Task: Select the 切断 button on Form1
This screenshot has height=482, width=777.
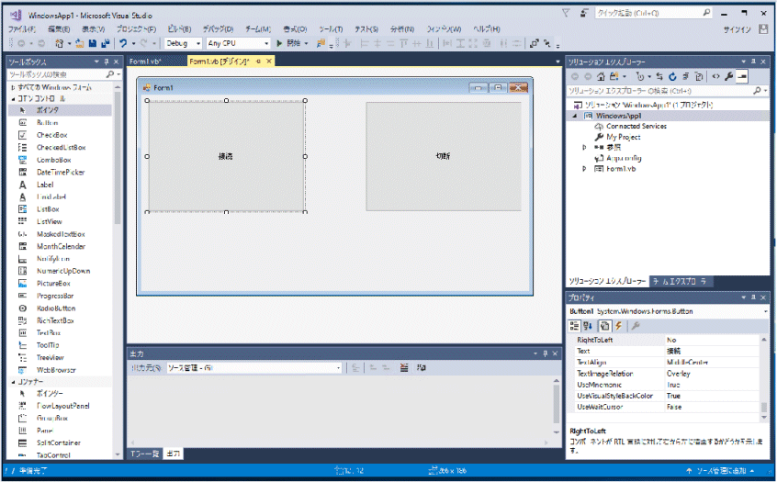Action: (444, 156)
